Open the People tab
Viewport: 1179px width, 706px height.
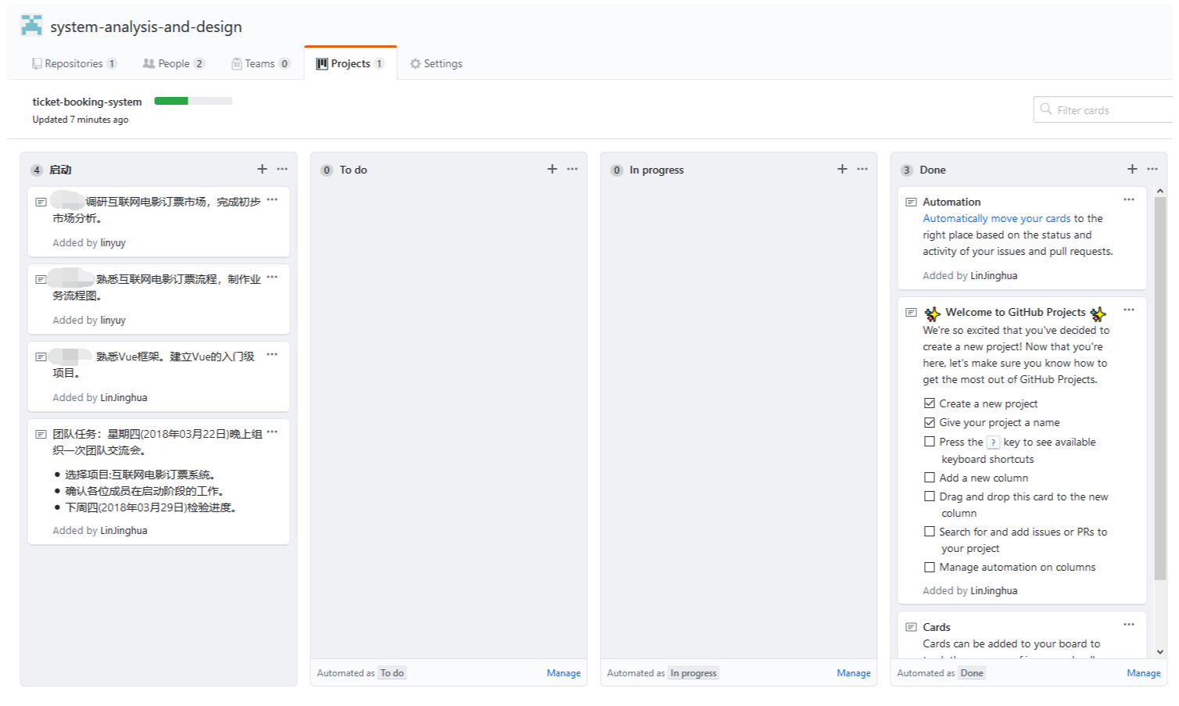coord(174,63)
